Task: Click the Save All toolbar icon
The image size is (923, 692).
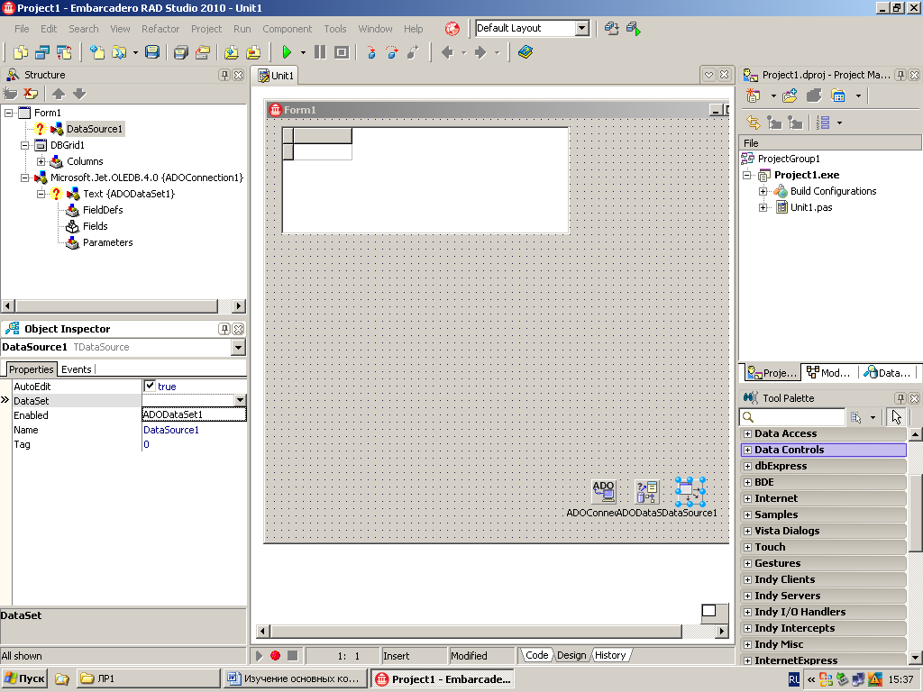Action: [180, 52]
